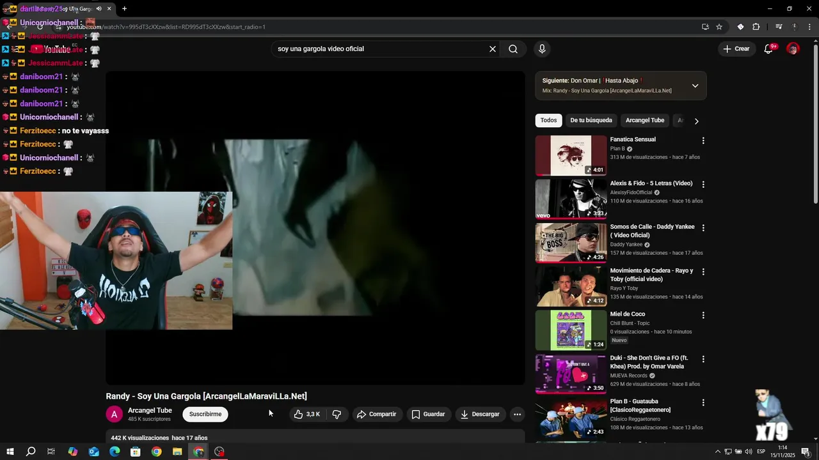Open options menu for Somos de Calle

pos(703,228)
